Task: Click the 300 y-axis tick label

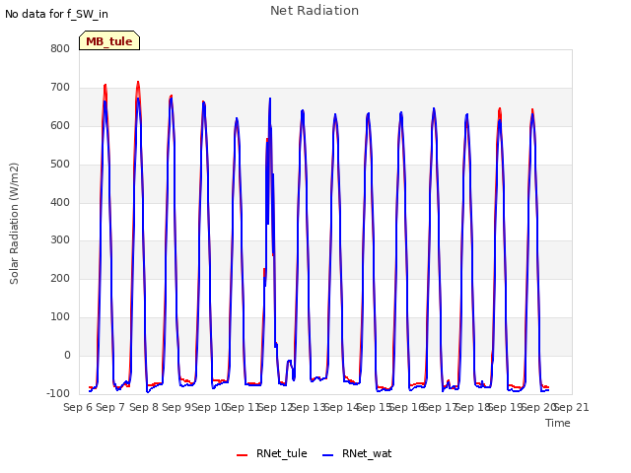Action: [60, 240]
